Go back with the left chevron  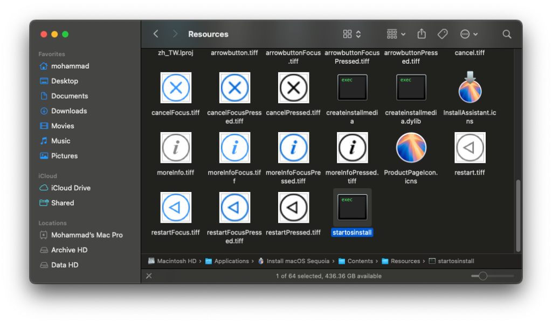[x=156, y=34]
